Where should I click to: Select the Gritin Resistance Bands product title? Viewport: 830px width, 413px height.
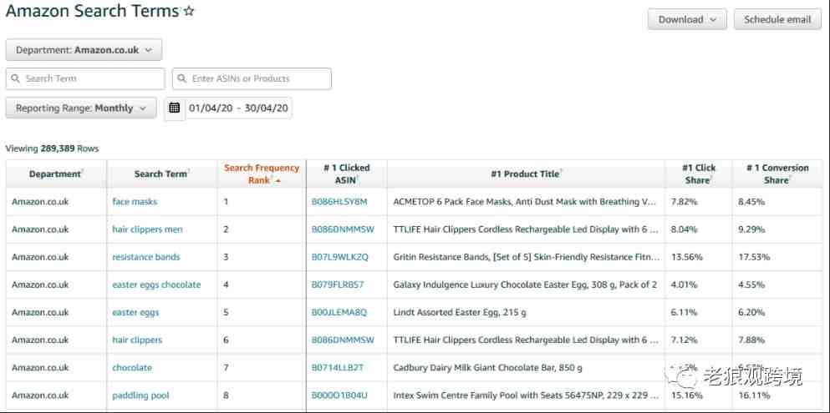click(527, 257)
